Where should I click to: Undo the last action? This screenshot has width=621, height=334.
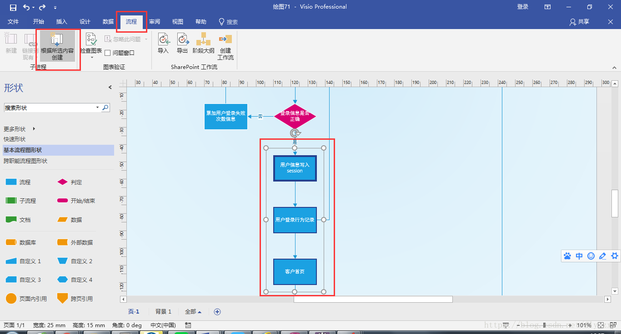tap(26, 7)
